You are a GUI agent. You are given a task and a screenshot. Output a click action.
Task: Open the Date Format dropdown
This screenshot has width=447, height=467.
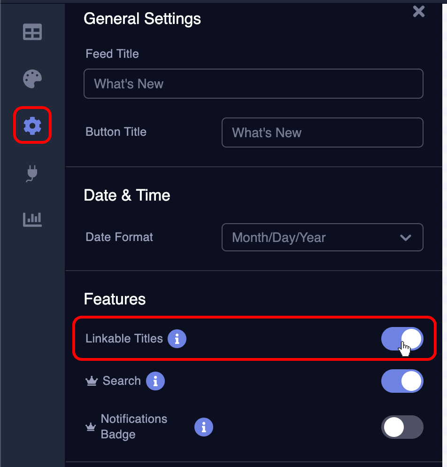pyautogui.click(x=322, y=237)
